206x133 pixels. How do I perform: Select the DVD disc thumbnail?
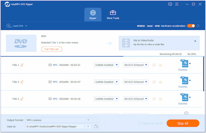(21, 43)
